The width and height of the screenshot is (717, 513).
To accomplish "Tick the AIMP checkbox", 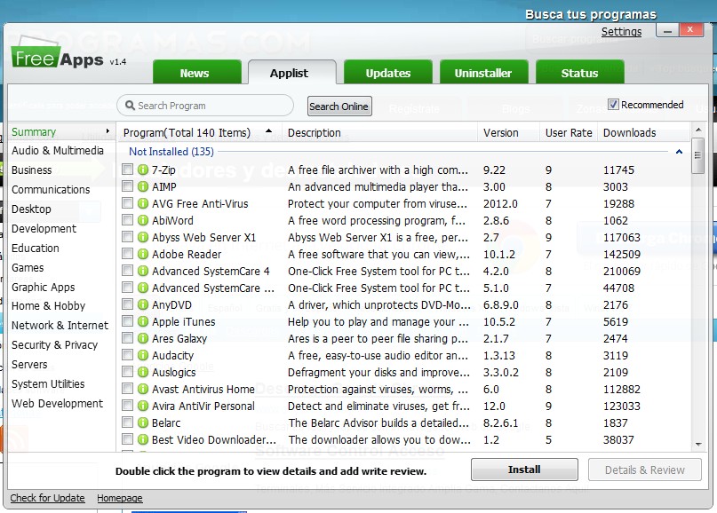I will 128,186.
